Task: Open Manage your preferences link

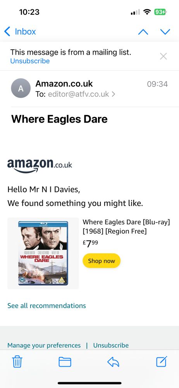Action: (x=44, y=345)
